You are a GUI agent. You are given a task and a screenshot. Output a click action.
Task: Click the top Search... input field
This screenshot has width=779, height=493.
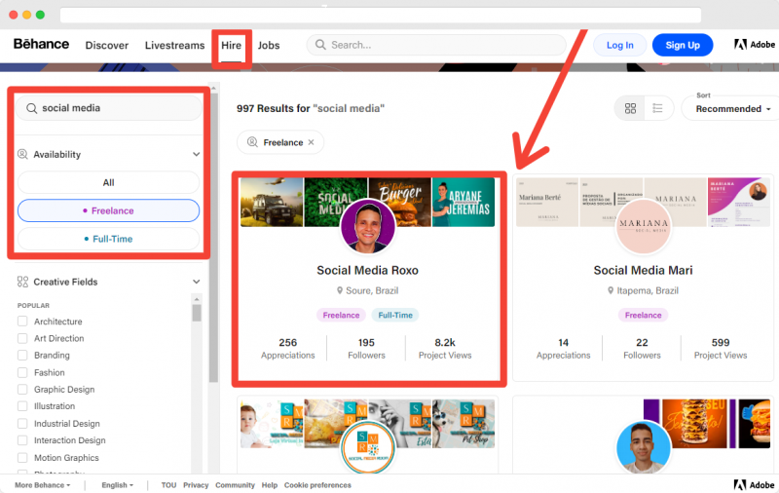click(x=436, y=45)
